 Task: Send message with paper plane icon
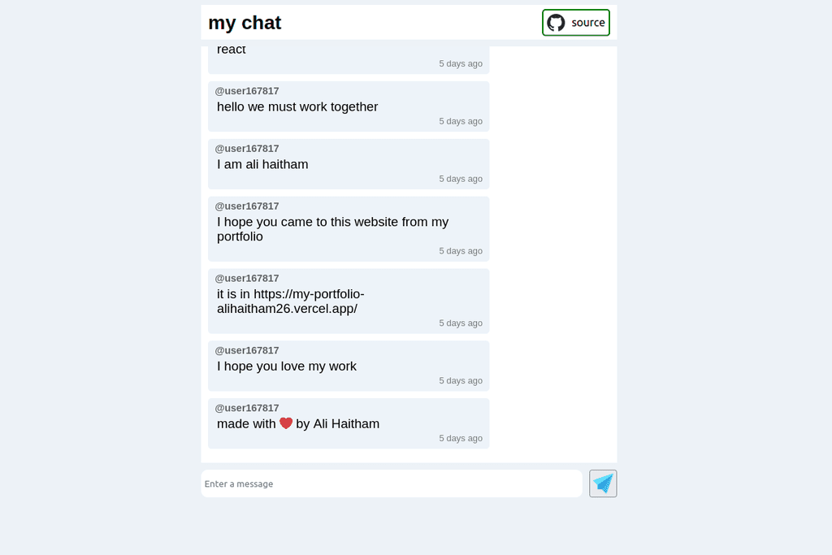603,483
